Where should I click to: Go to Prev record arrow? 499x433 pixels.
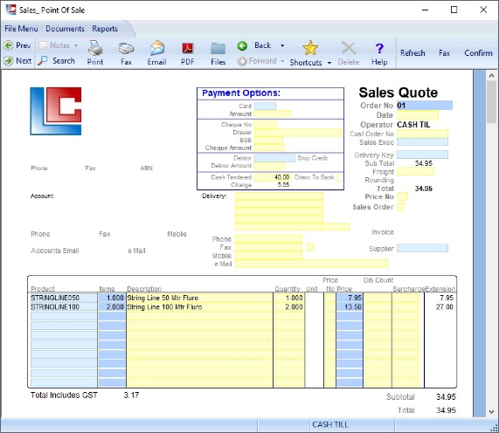pos(9,45)
